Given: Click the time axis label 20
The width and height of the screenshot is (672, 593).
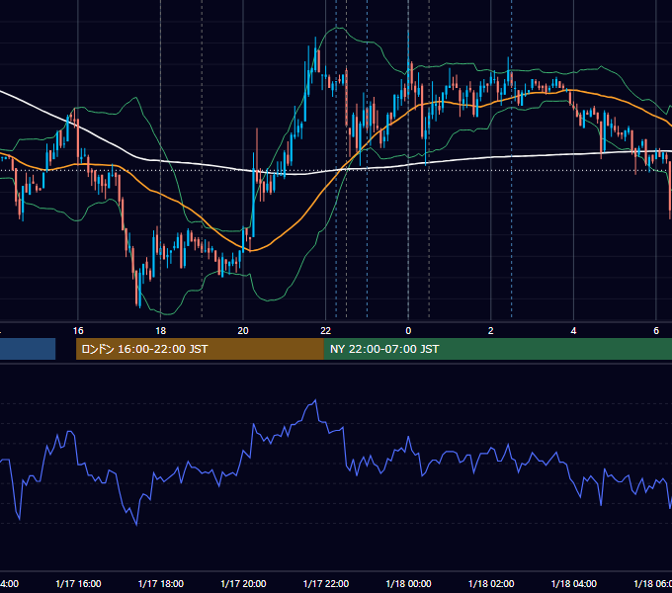Looking at the screenshot, I should coord(243,331).
